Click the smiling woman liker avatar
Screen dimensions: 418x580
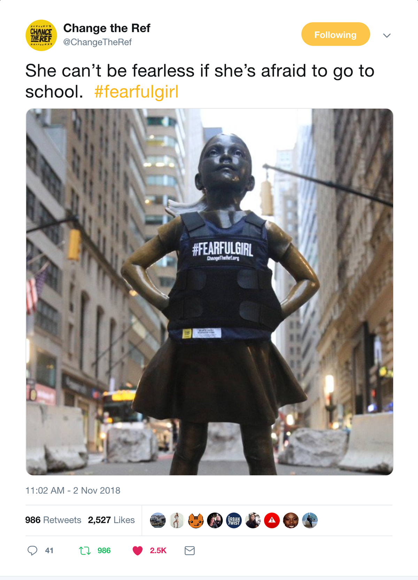(x=291, y=520)
